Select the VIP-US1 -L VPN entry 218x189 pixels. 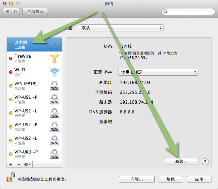tap(34, 113)
